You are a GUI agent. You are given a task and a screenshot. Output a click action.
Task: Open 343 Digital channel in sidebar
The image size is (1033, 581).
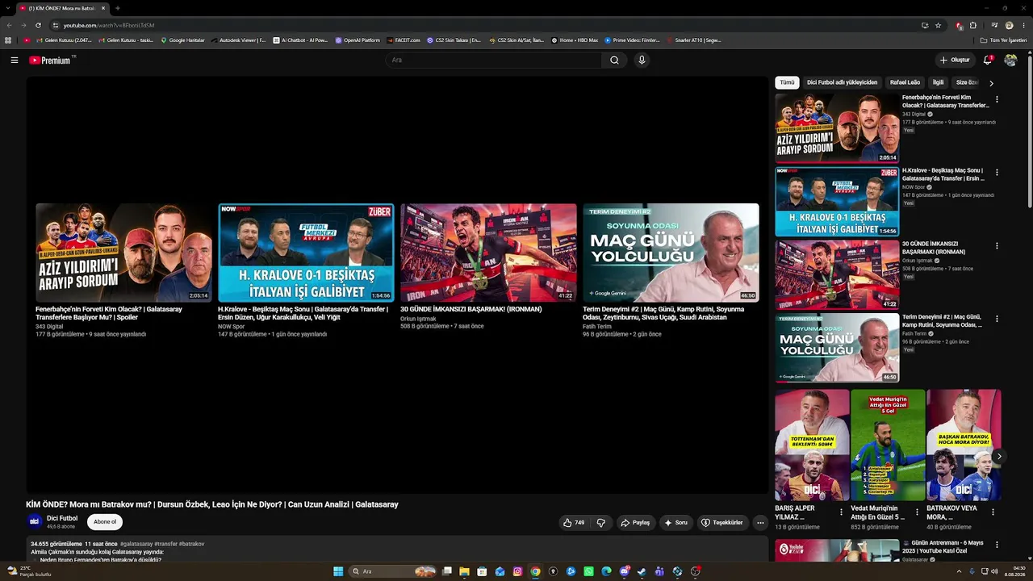pyautogui.click(x=914, y=115)
